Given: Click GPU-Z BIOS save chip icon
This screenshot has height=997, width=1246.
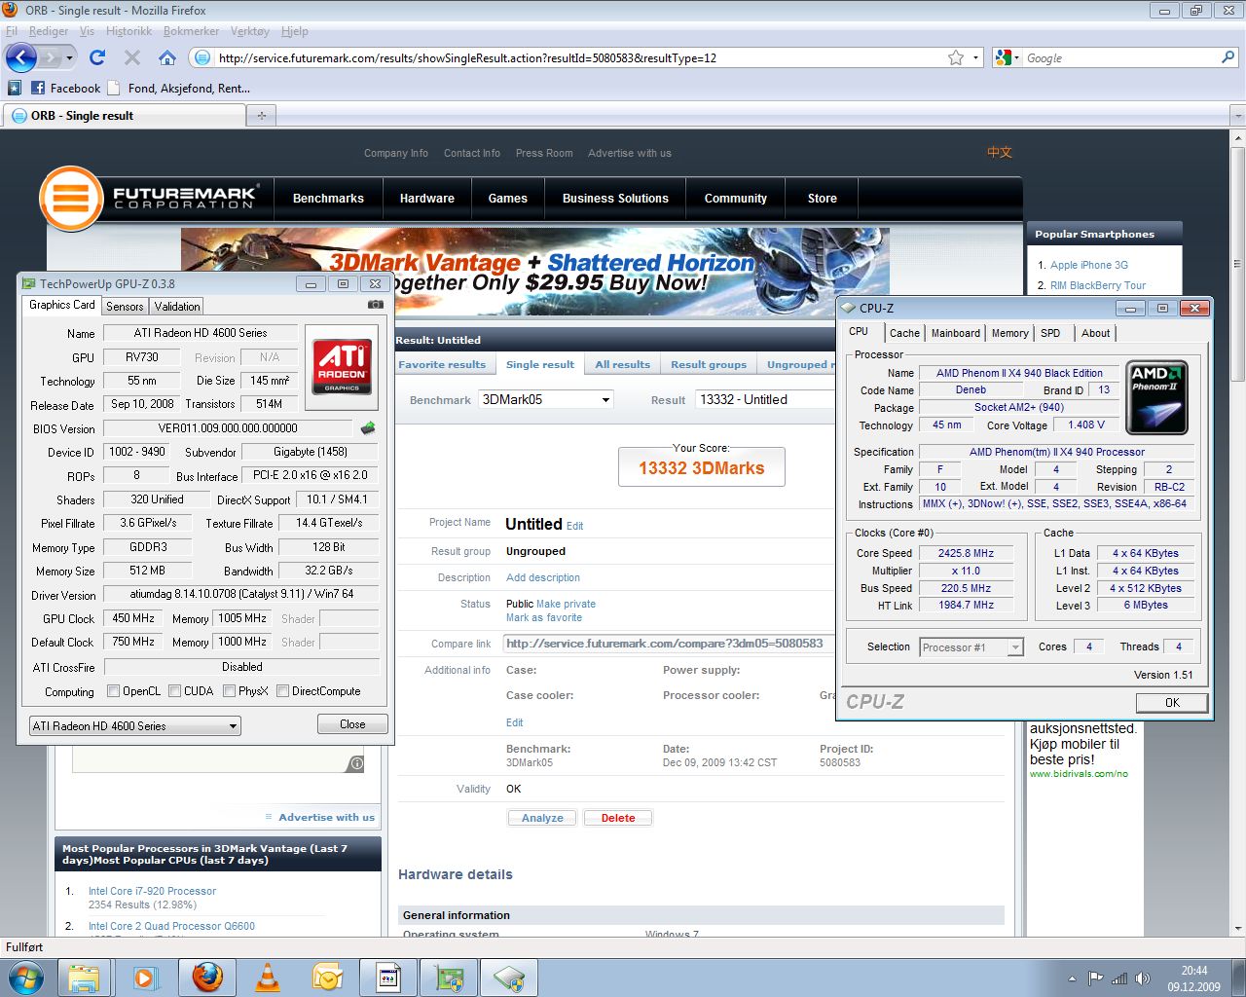Looking at the screenshot, I should point(368,427).
